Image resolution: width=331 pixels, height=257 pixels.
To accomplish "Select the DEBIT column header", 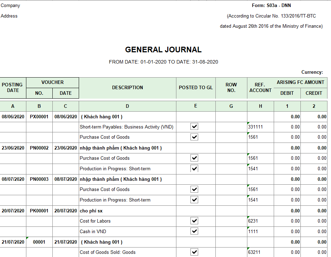I will pyautogui.click(x=287, y=93).
